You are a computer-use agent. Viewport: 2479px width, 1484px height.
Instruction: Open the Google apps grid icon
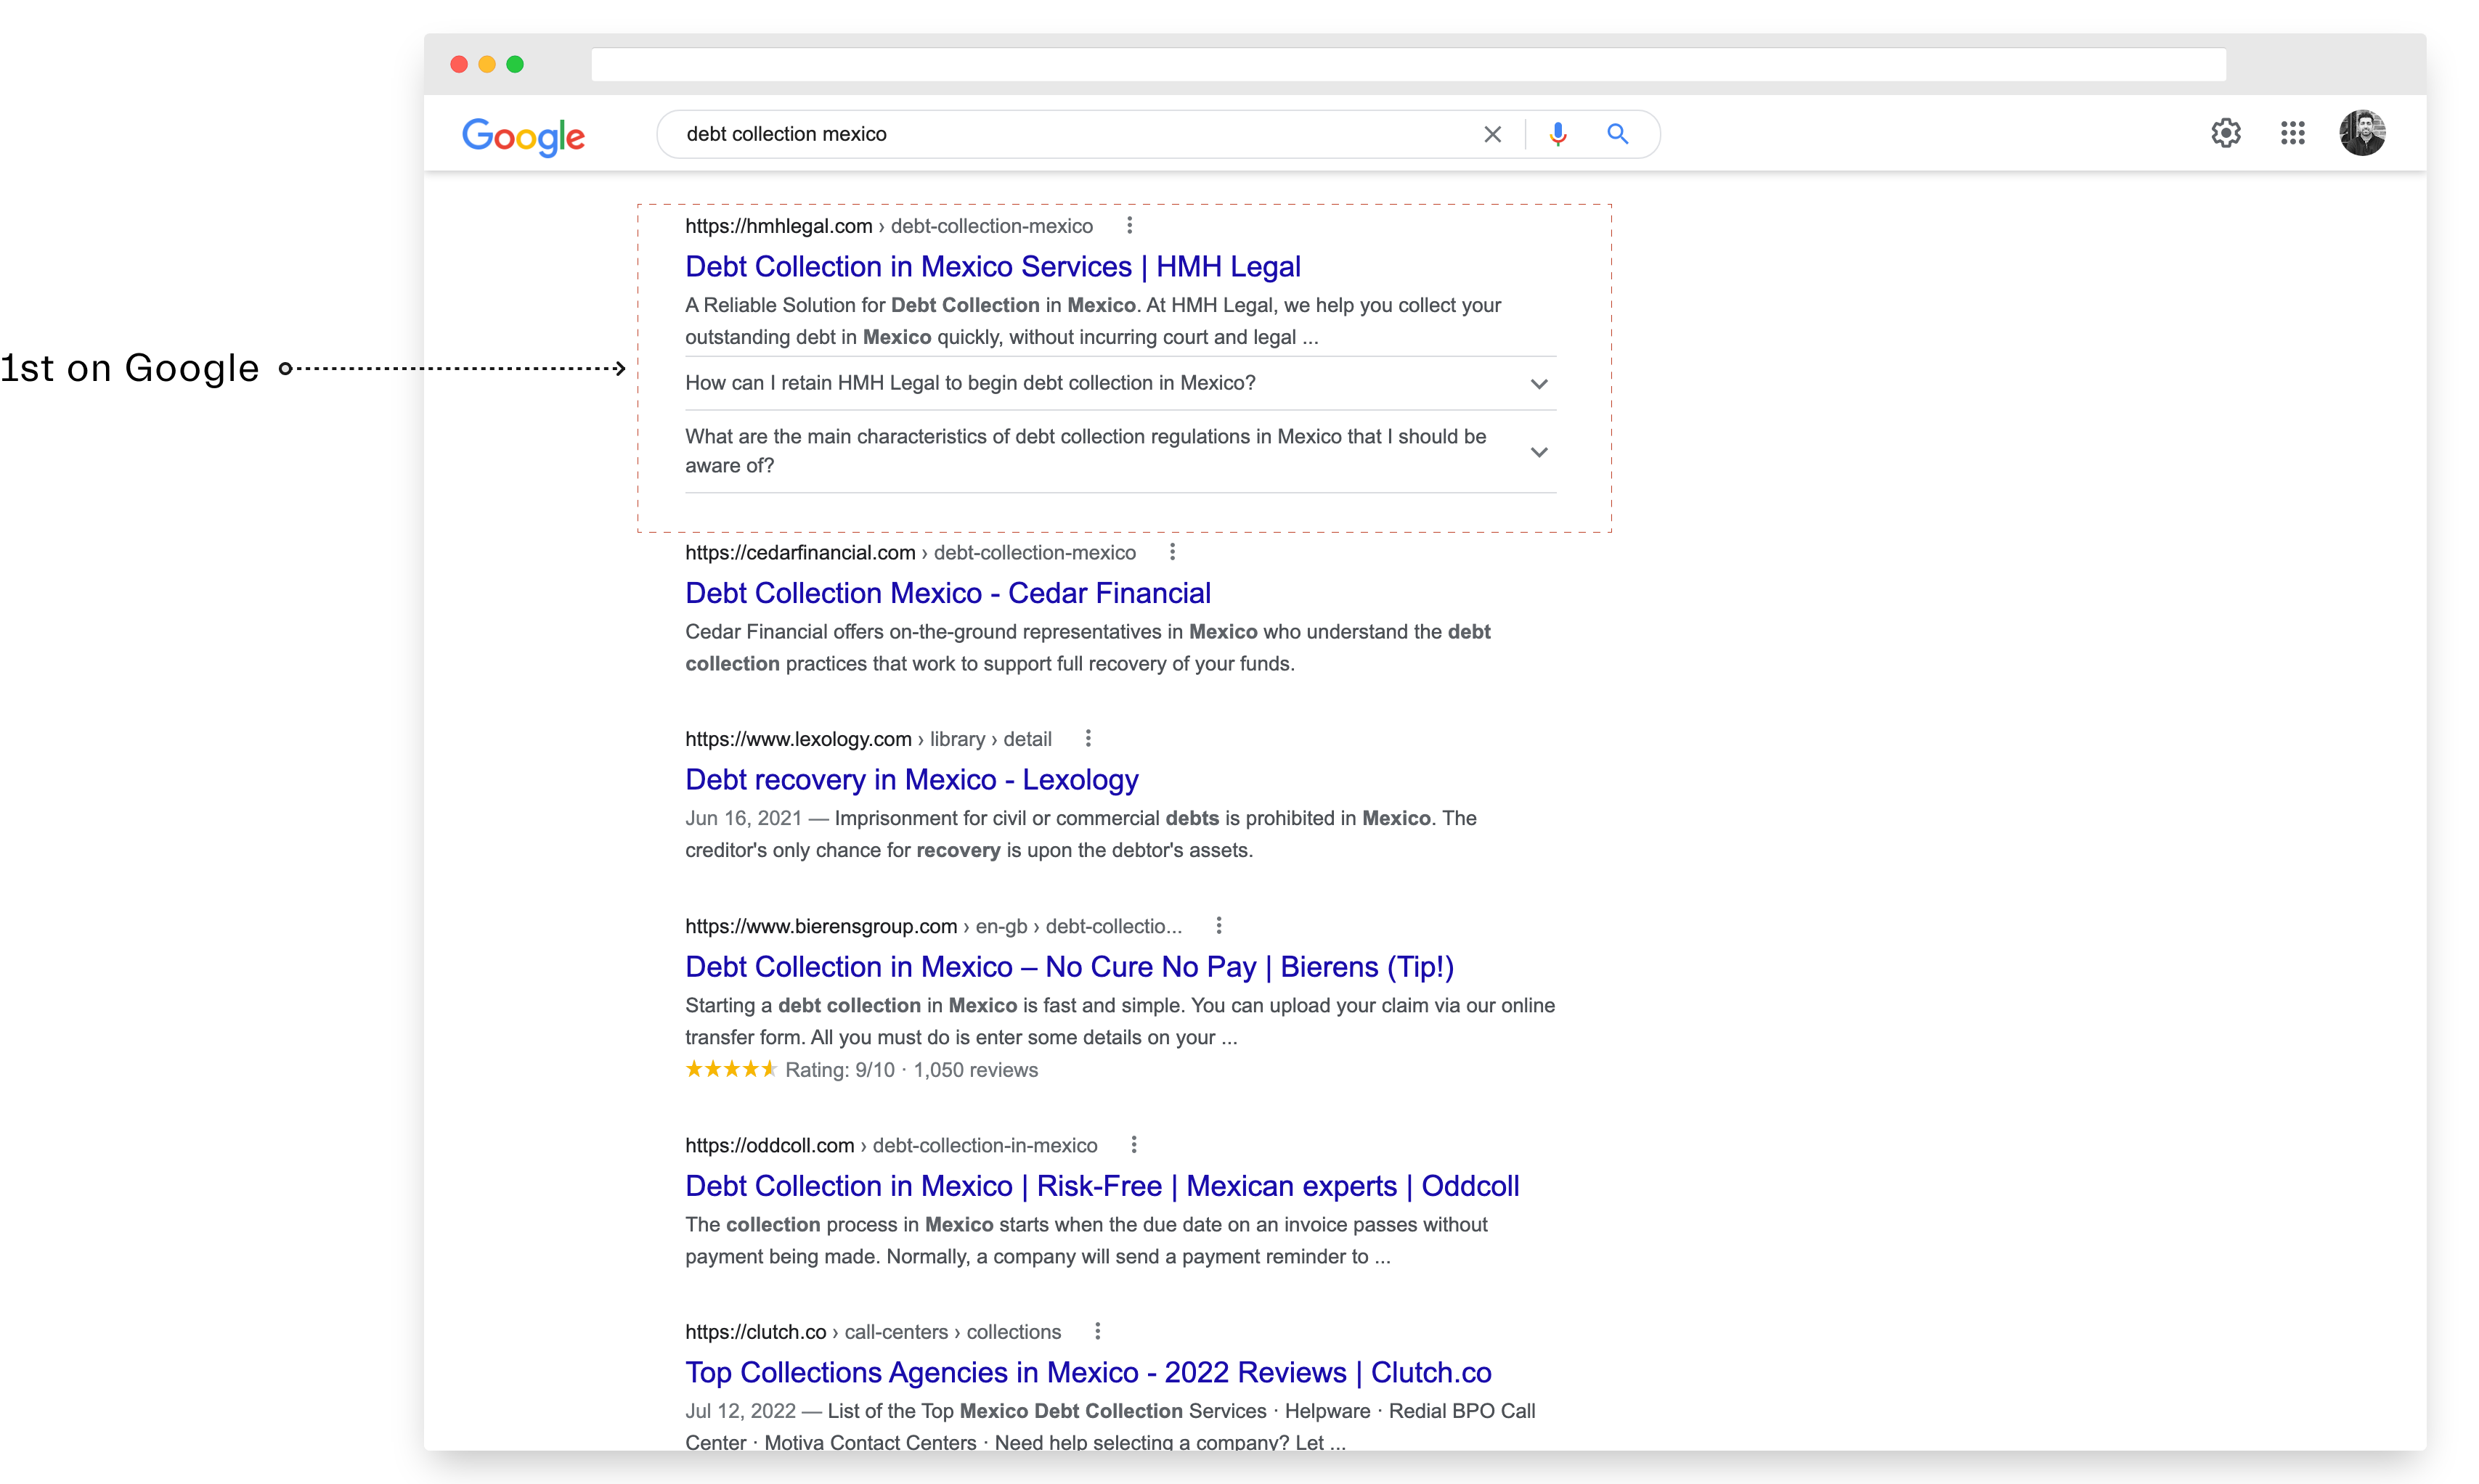[2292, 133]
